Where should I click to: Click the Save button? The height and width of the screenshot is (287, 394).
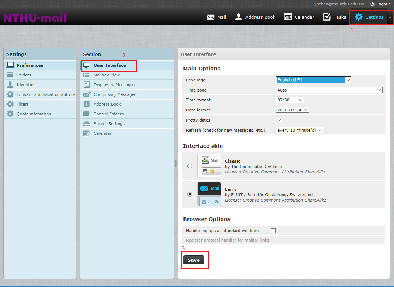coord(194,260)
